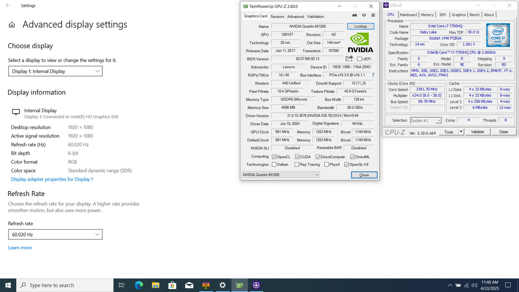Image resolution: width=519 pixels, height=292 pixels.
Task: Open CPU-Z Mainboard tab
Action: (408, 15)
